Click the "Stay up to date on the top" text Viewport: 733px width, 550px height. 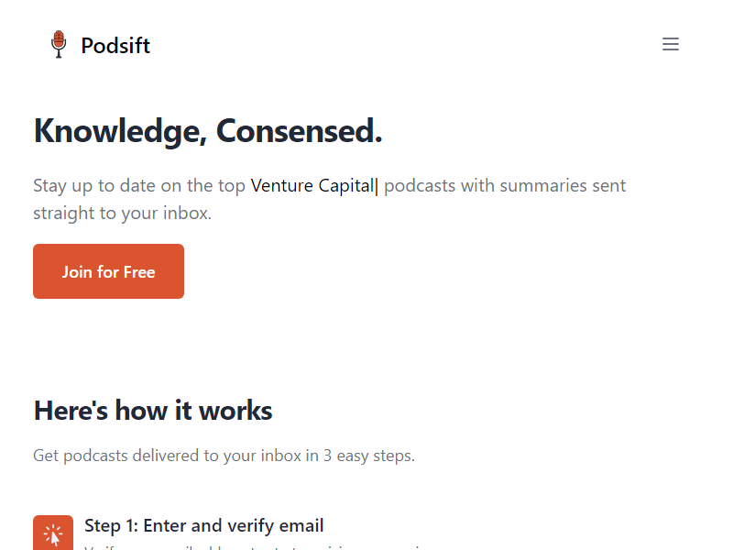point(139,185)
